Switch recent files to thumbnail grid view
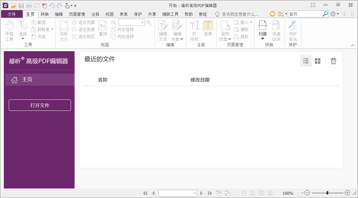358x198 pixels. click(317, 61)
